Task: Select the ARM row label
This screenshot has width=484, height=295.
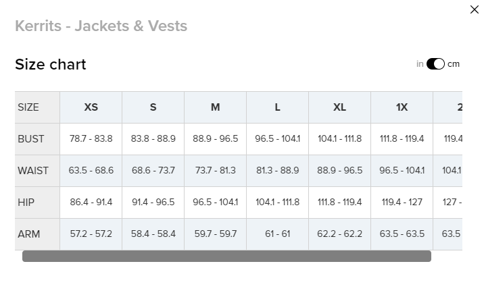Action: 29,234
